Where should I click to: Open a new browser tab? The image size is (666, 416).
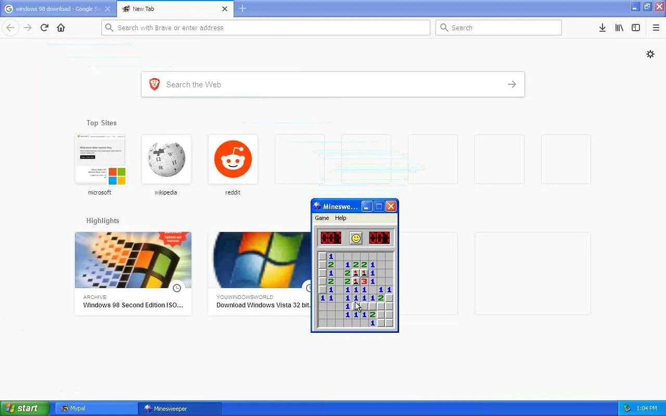242,9
